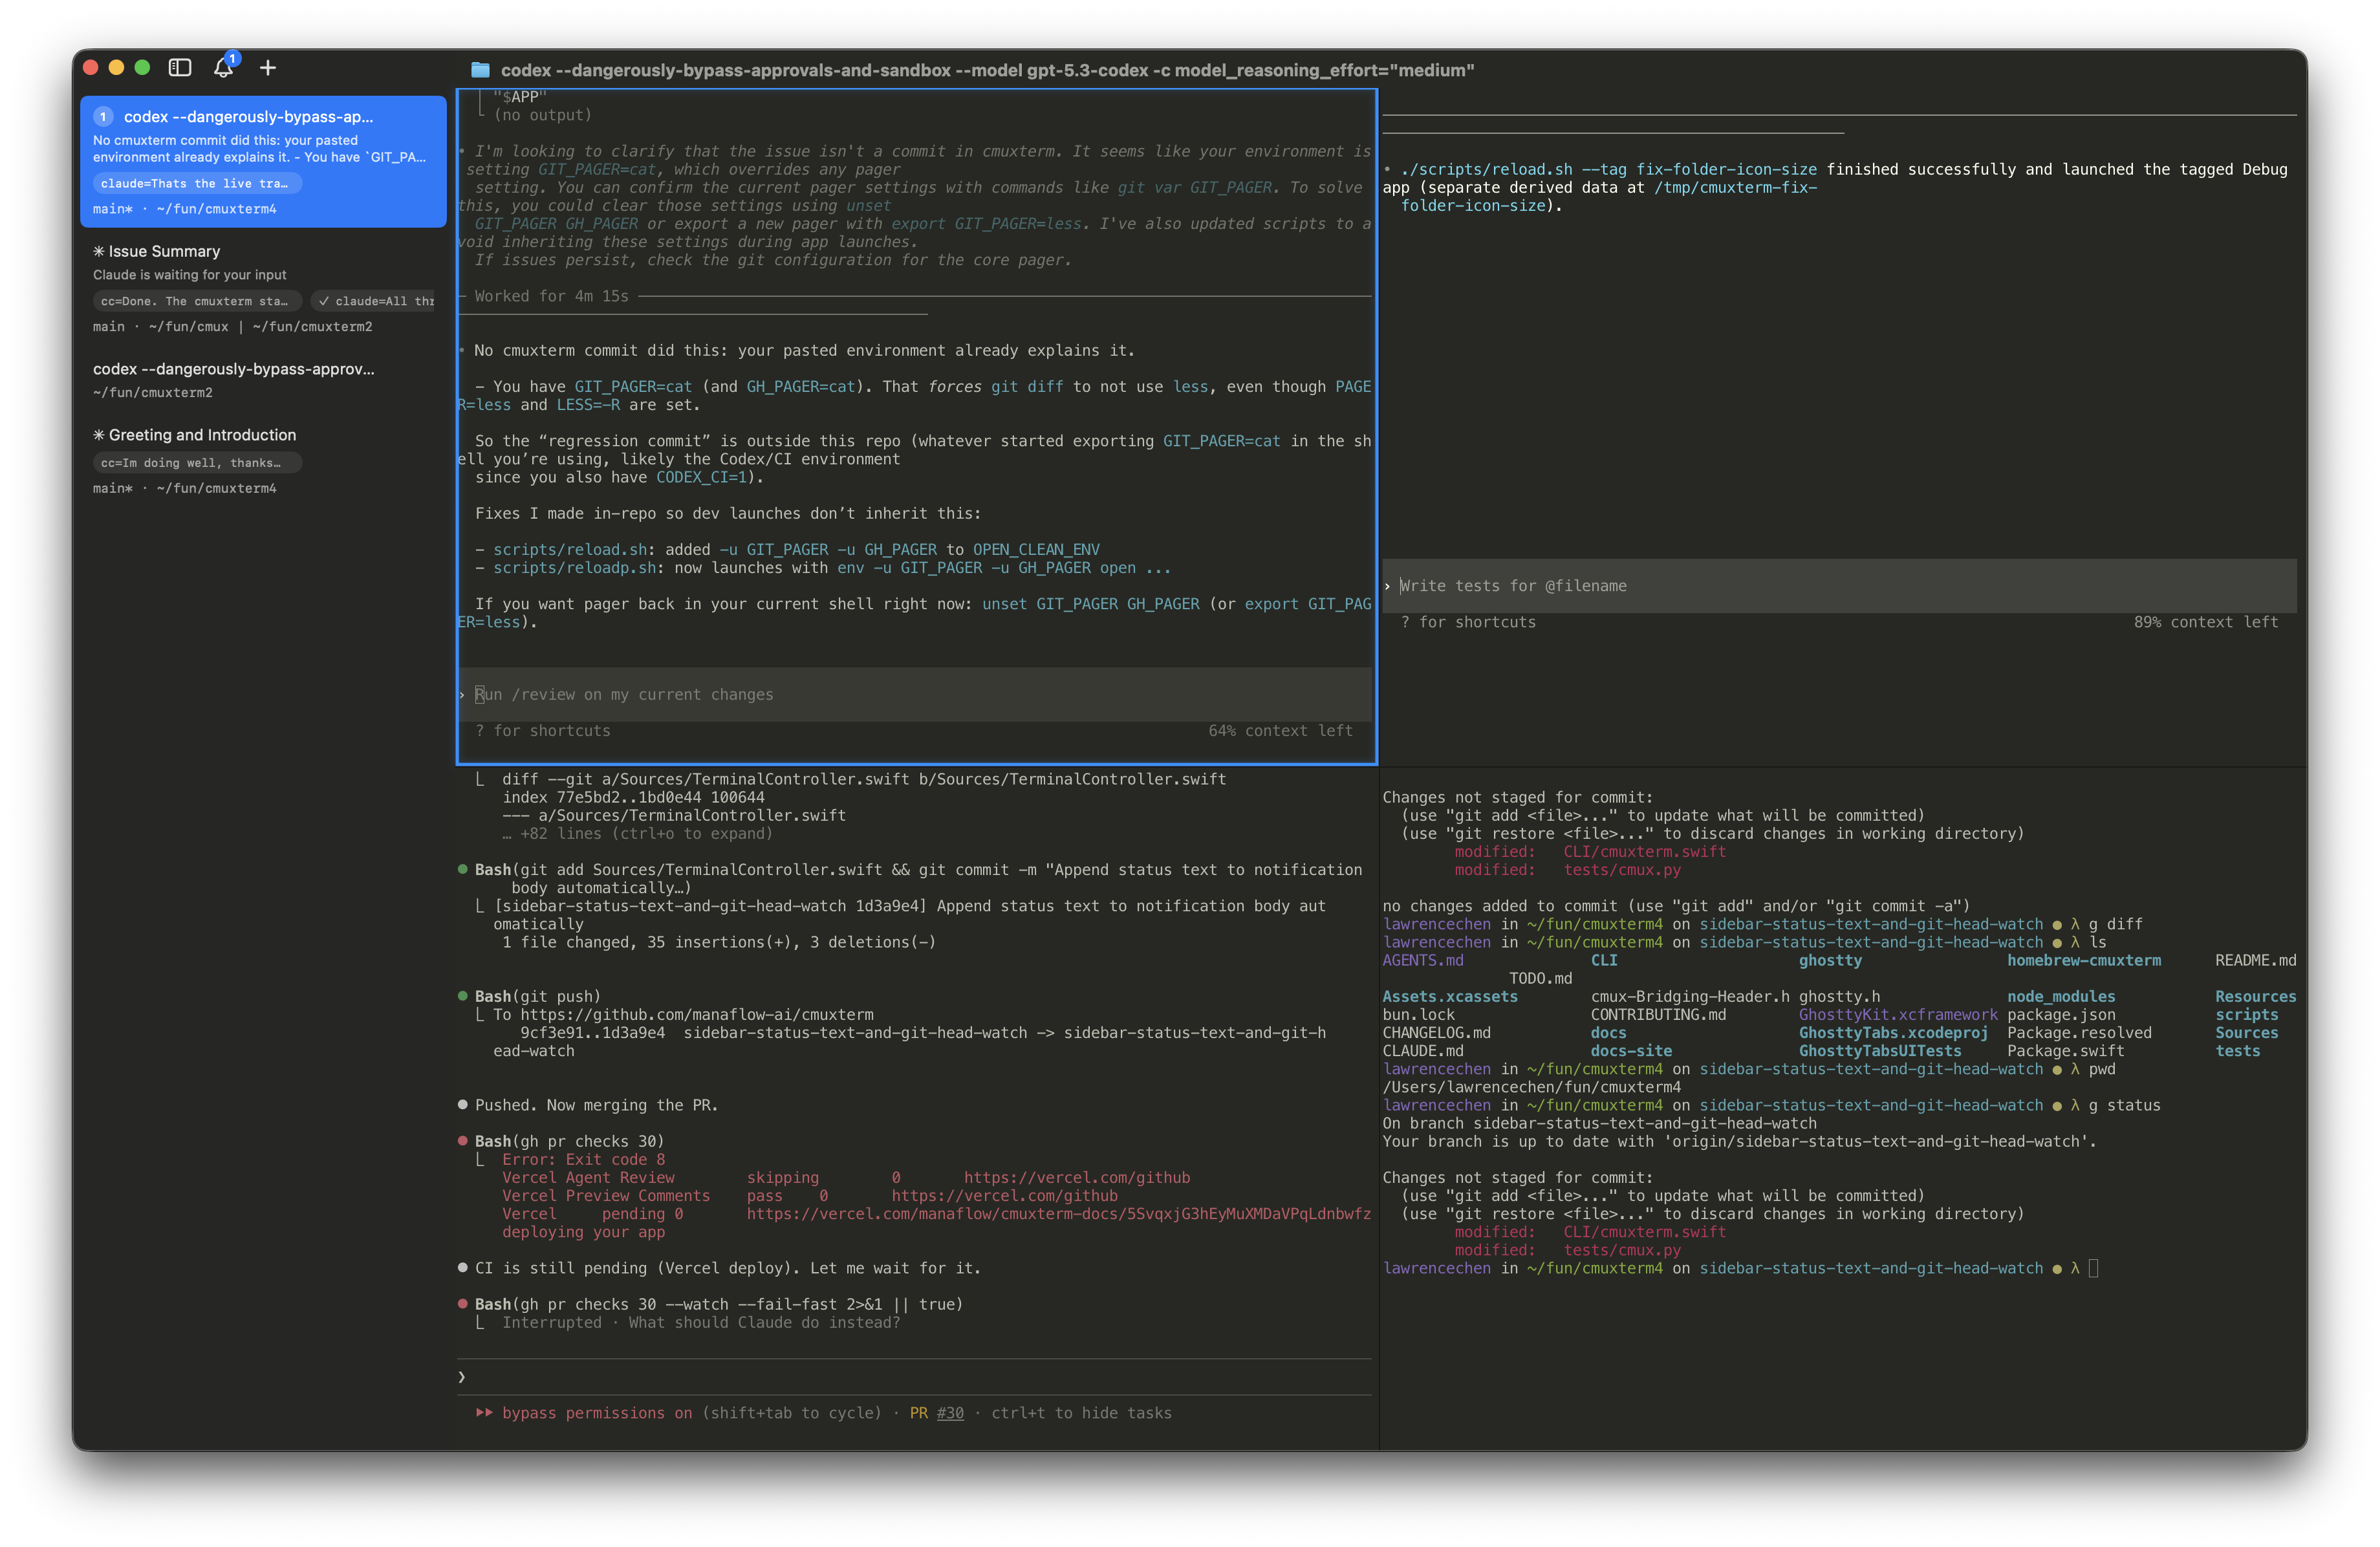2380x1547 pixels.
Task: Select the highlighted "codex --dangerously-bypass-ap..." workspace
Action: pyautogui.click(x=263, y=162)
